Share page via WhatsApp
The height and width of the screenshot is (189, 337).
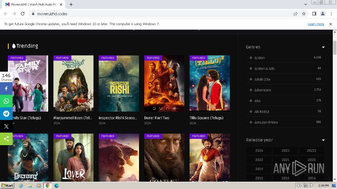click(x=6, y=101)
